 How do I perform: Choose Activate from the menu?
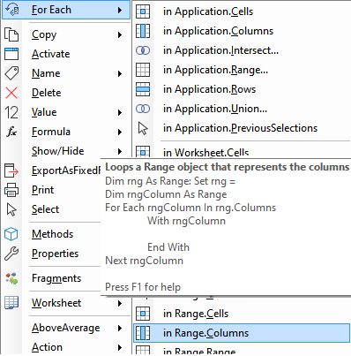66,54
